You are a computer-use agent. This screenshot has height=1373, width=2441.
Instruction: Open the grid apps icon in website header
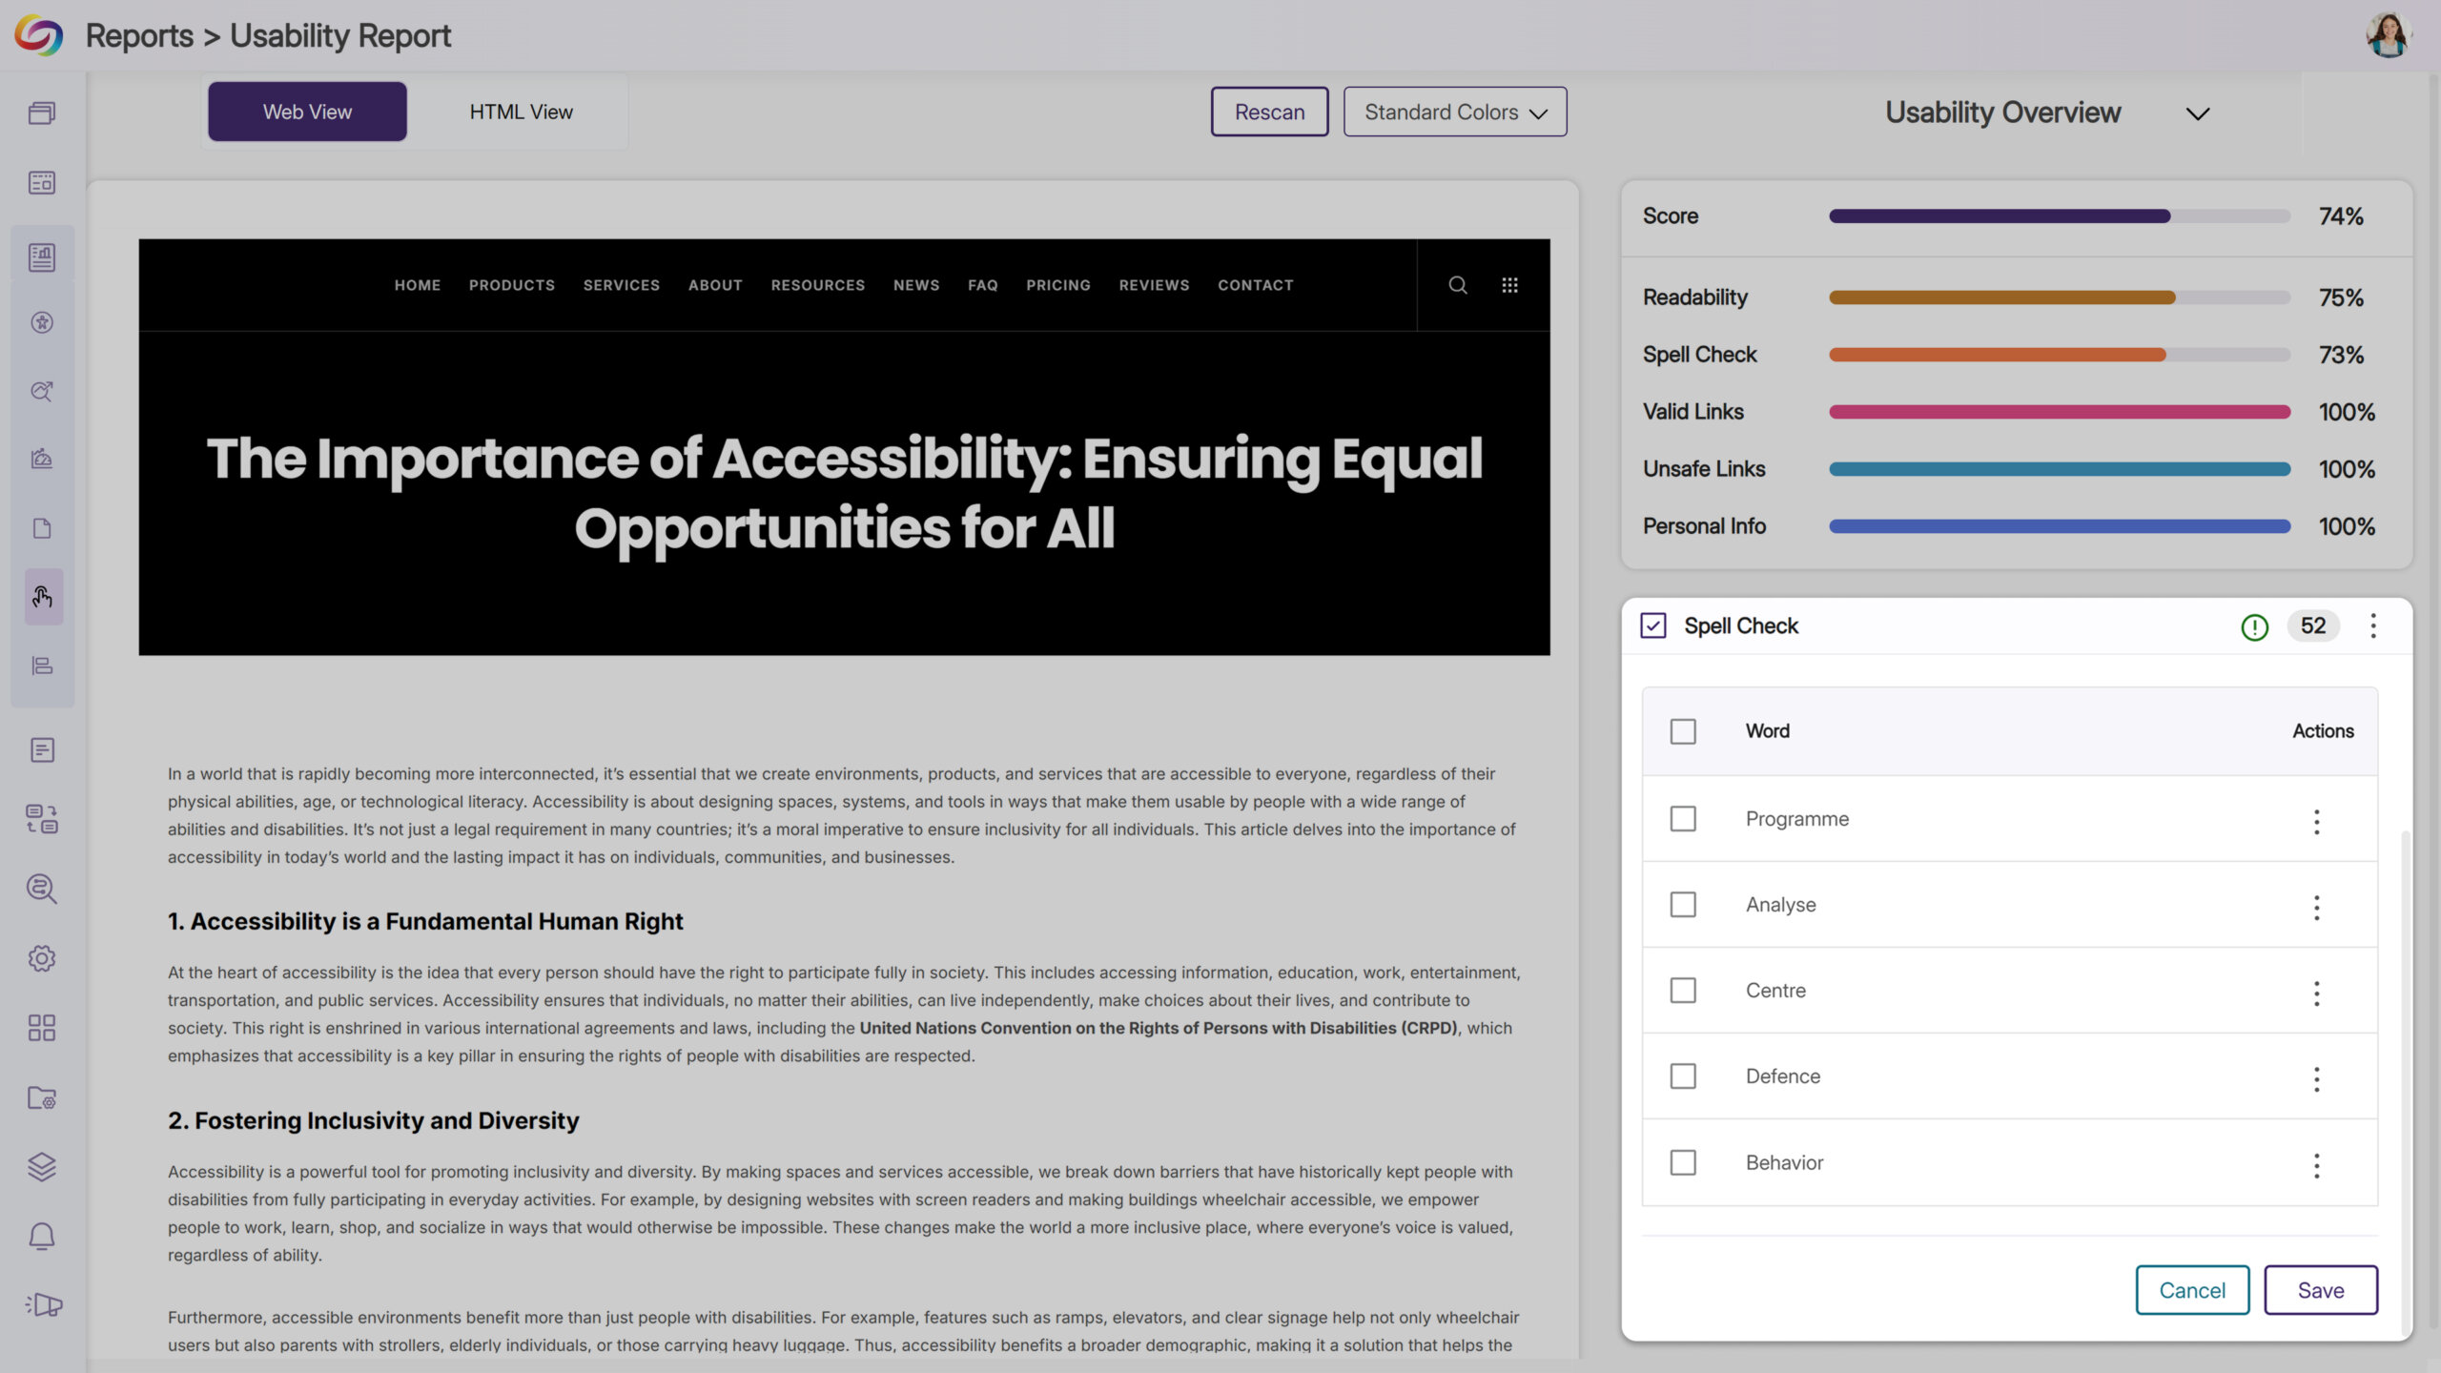pos(1509,285)
